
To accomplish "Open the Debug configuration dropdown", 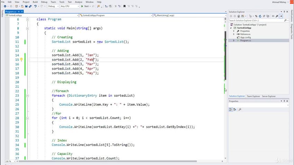I will pos(53,6).
